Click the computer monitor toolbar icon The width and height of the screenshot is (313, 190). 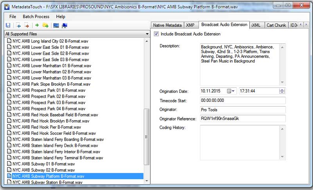pyautogui.click(x=65, y=25)
